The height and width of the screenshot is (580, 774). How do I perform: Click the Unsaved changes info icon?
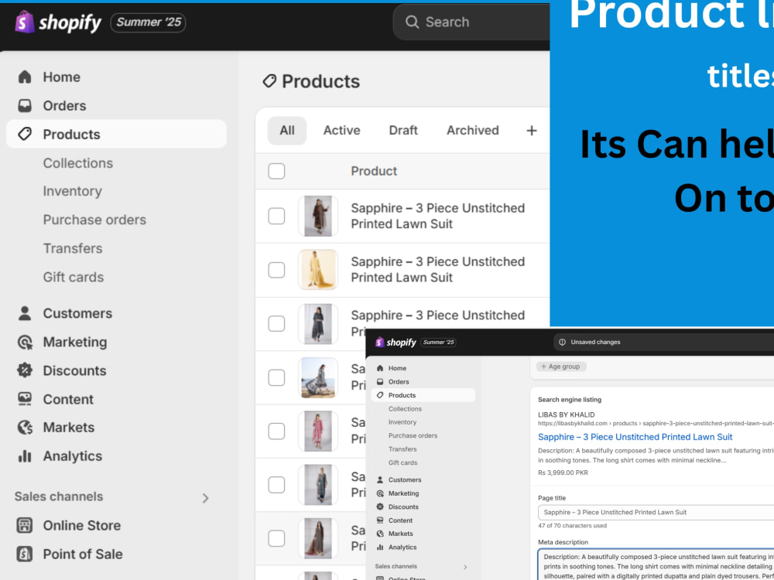pos(562,342)
